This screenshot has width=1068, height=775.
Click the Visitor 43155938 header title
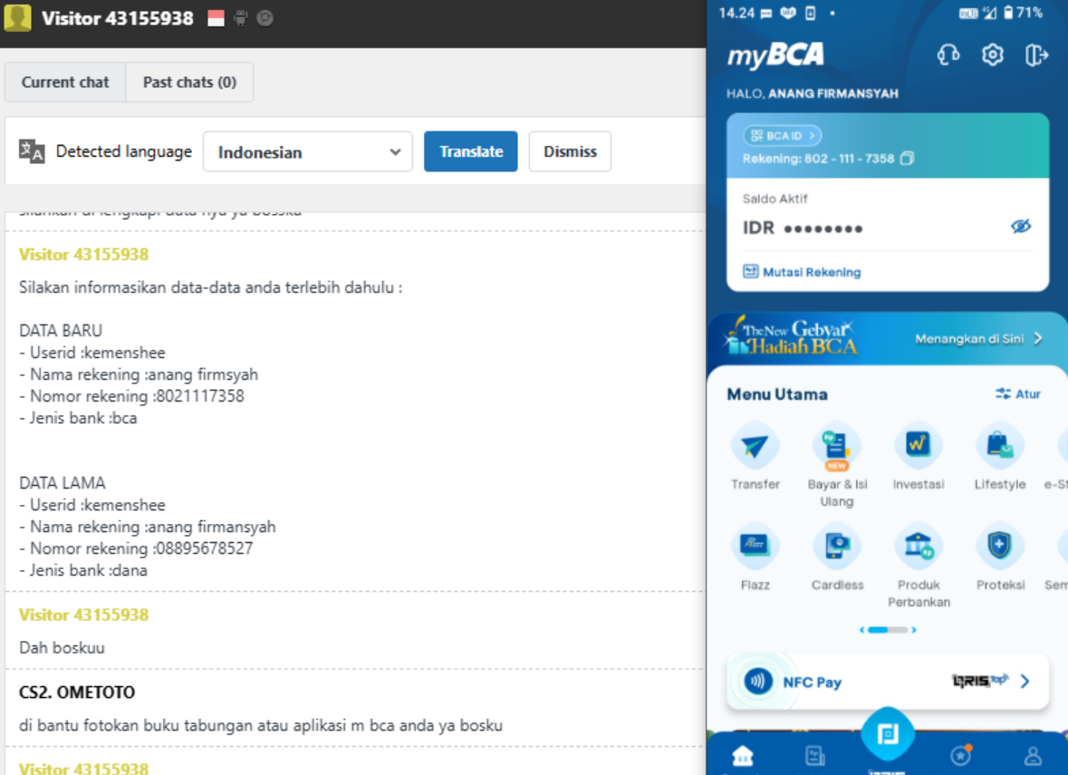click(x=117, y=18)
